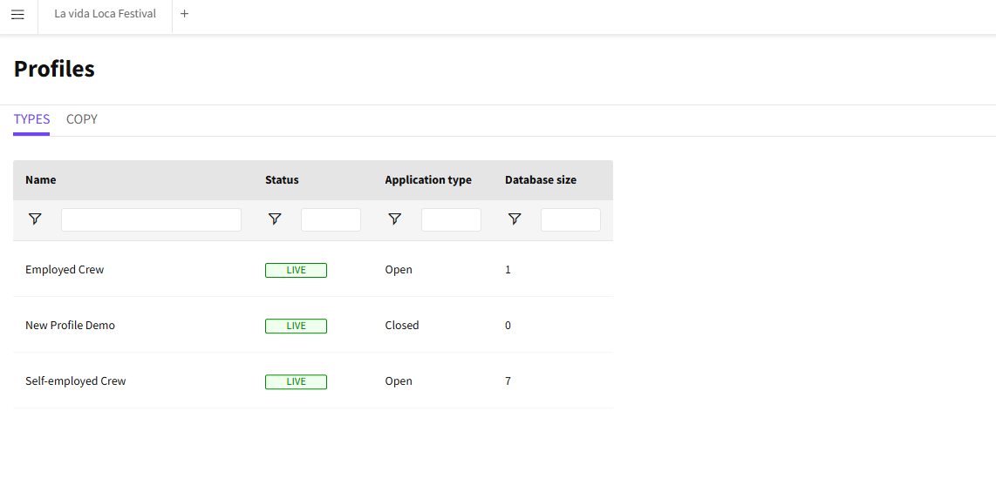
Task: Click filter icon in Database size column
Action: click(515, 219)
